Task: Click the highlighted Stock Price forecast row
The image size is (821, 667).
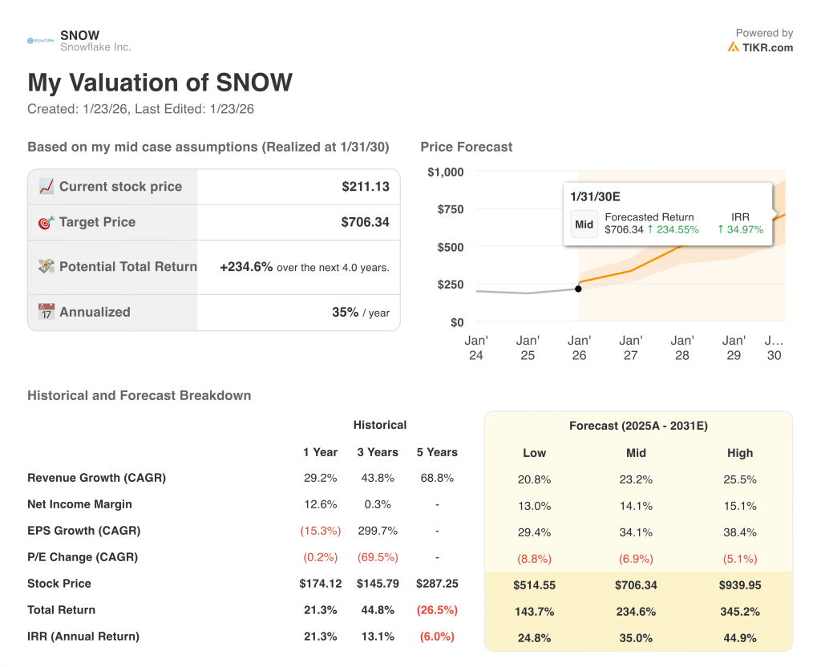Action: pyautogui.click(x=636, y=584)
